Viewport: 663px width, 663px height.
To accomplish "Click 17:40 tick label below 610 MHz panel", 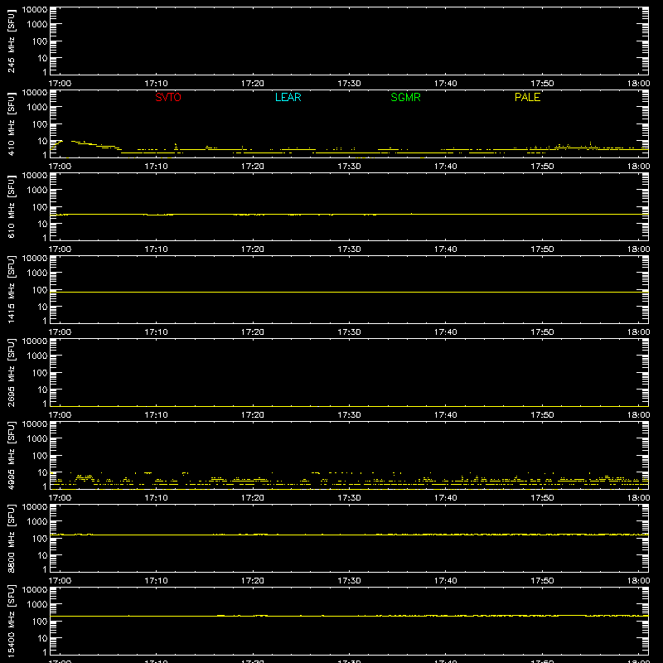I will click(445, 249).
